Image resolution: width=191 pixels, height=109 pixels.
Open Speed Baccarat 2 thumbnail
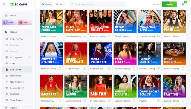pyautogui.click(x=76, y=54)
